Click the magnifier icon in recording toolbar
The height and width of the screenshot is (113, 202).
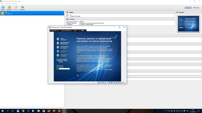tap(55, 31)
